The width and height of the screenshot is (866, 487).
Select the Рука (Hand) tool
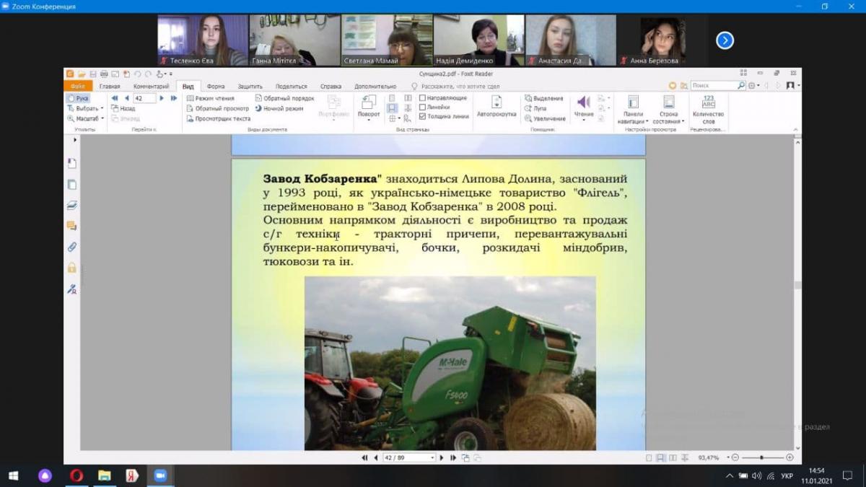pyautogui.click(x=78, y=98)
